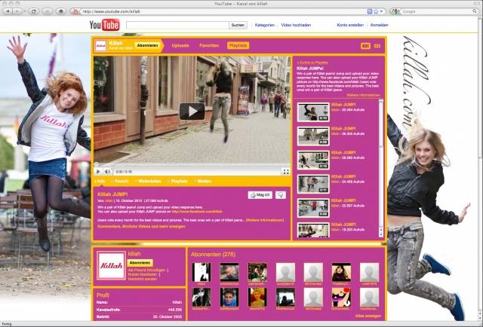Open the Uploads tab
483x327 pixels.
coord(180,45)
